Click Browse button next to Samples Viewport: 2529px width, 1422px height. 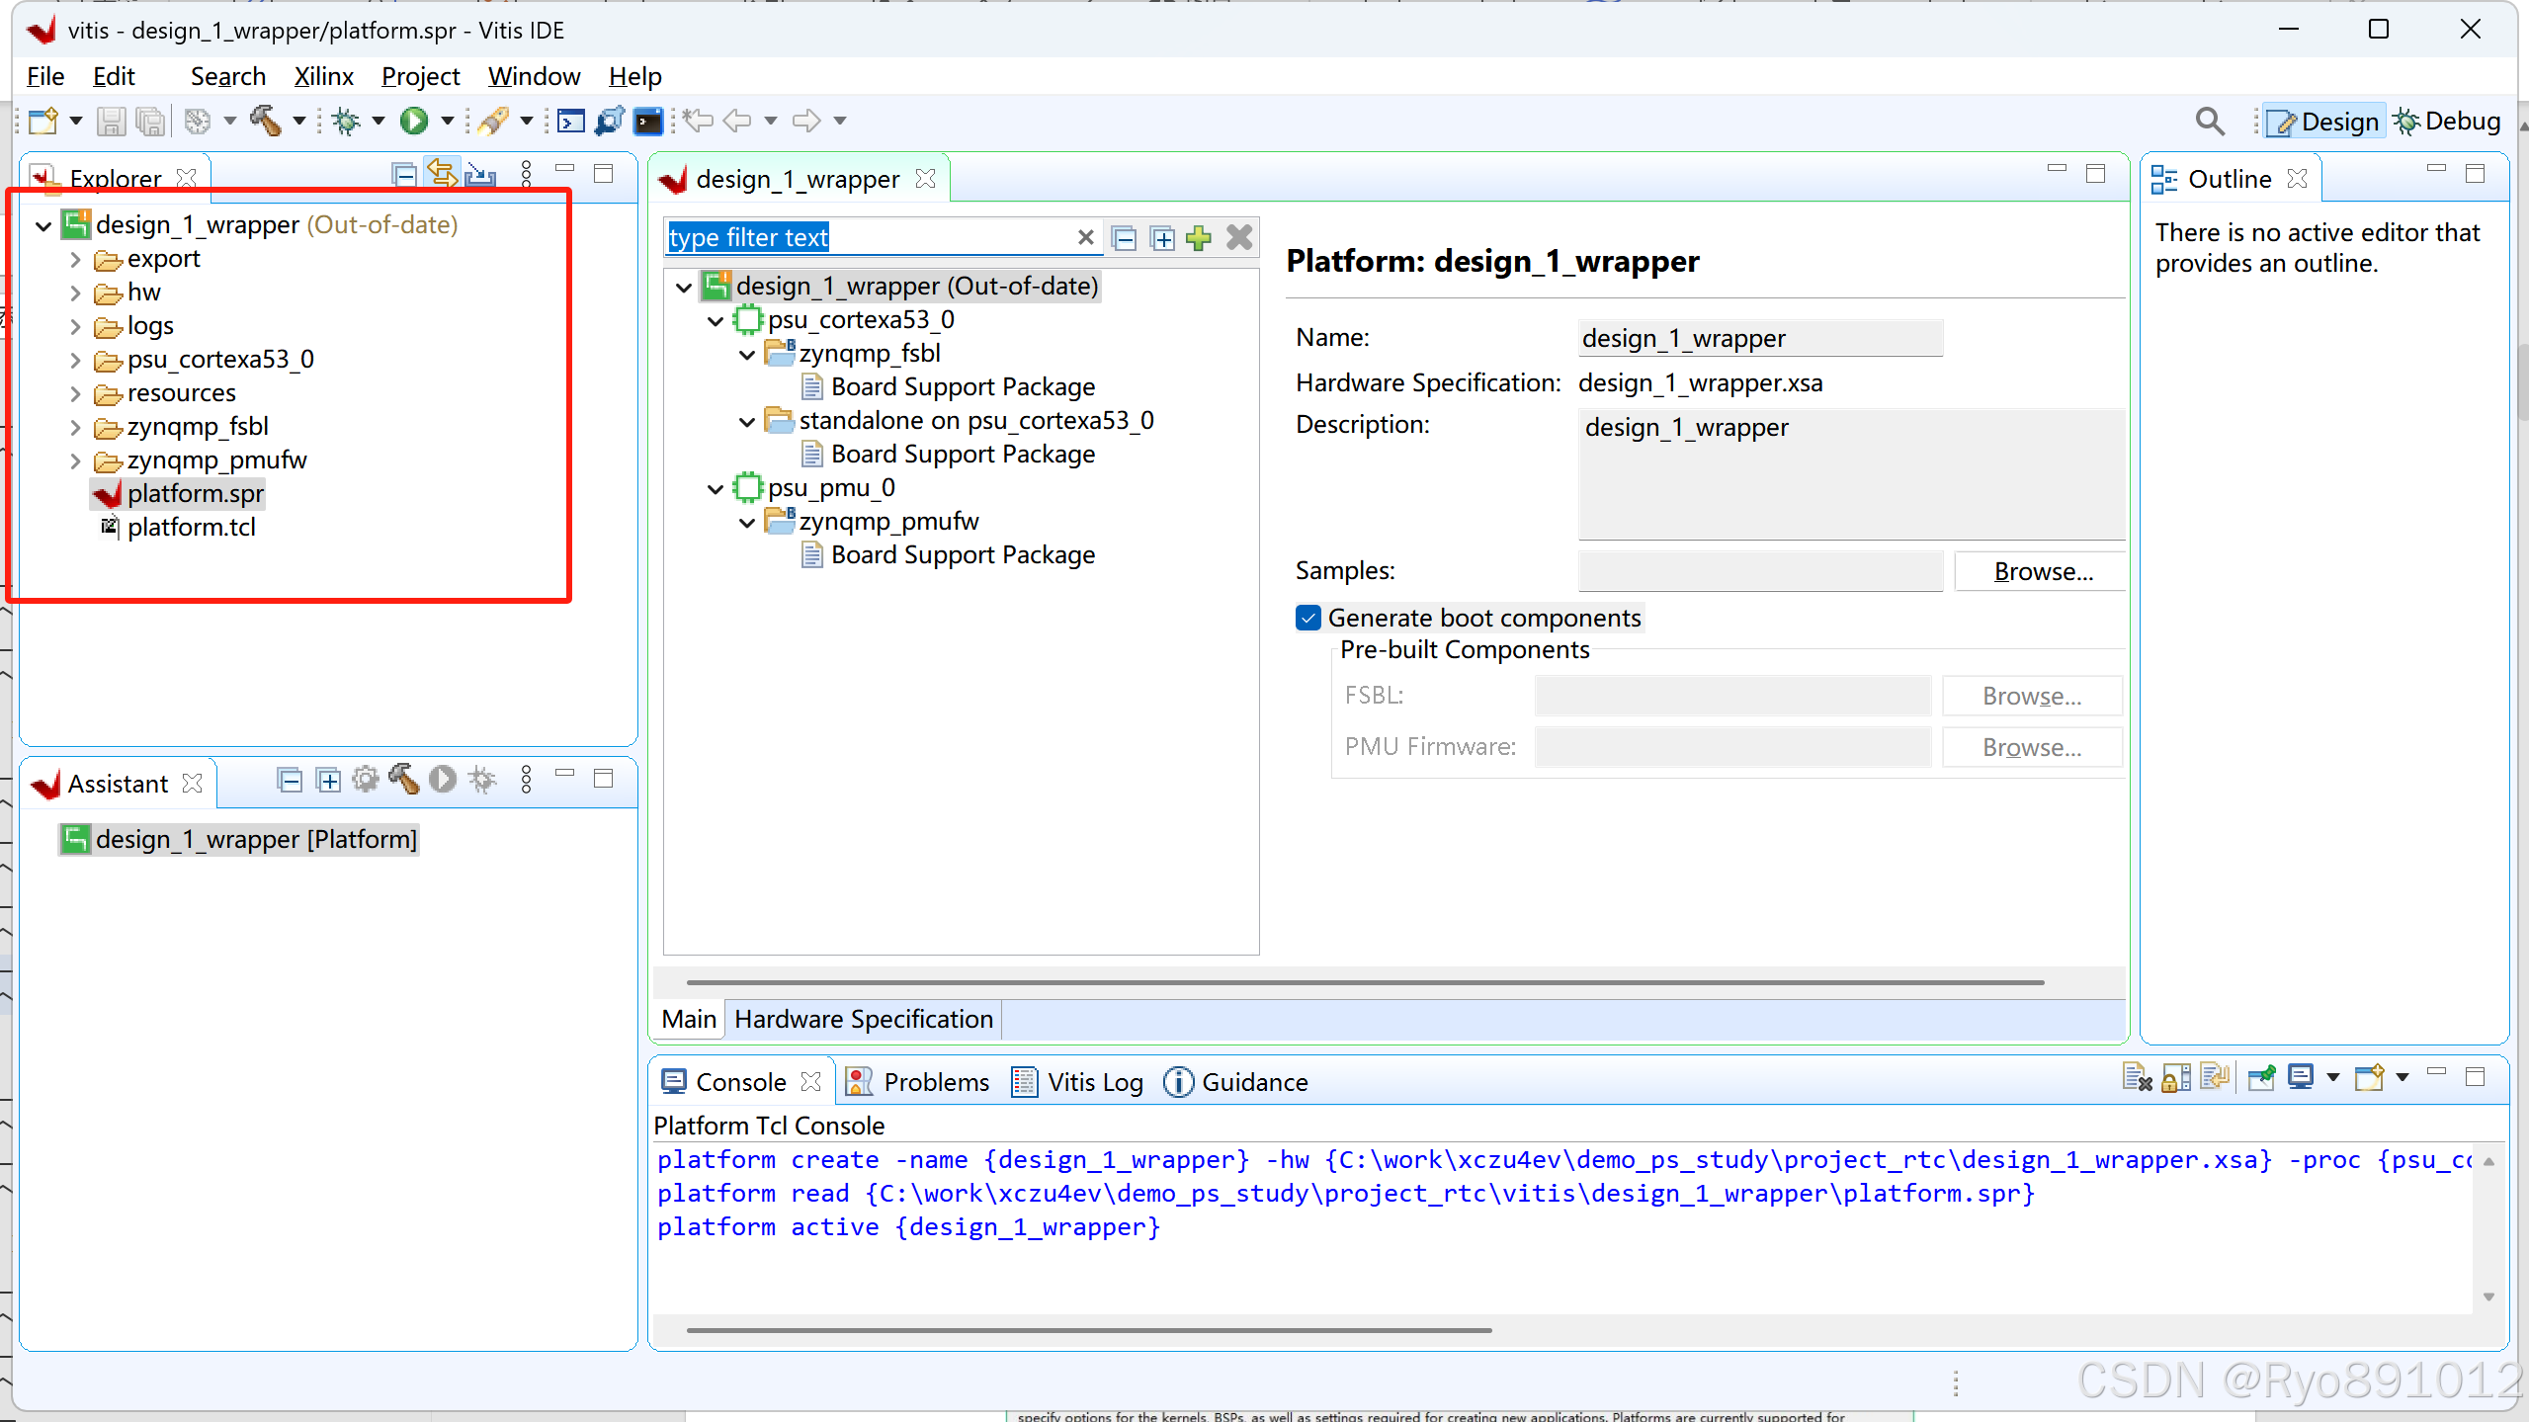click(2042, 571)
